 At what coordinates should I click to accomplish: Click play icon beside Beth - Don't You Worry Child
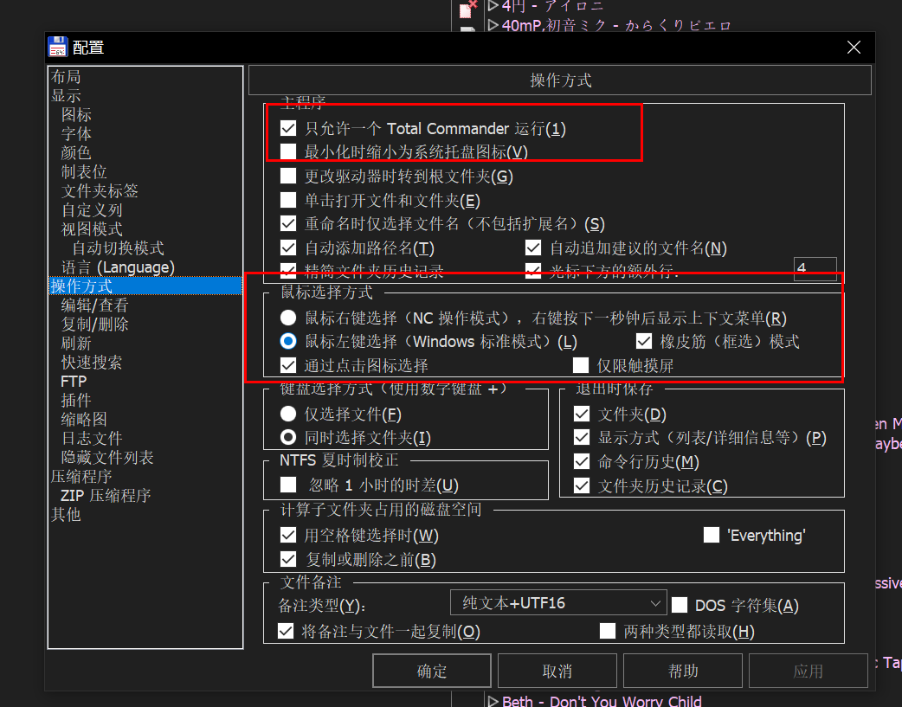tap(493, 701)
